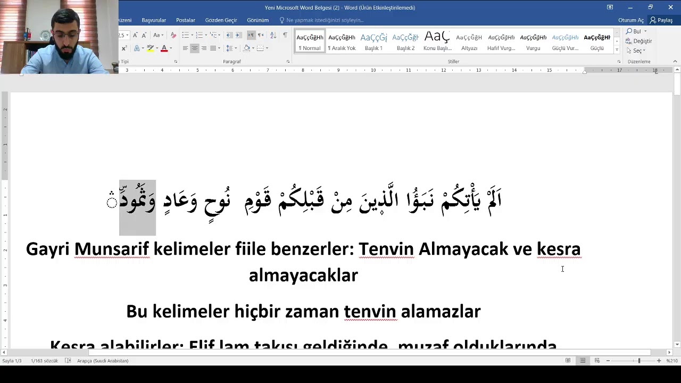This screenshot has height=383, width=681.
Task: Apply the Aralık Yok style
Action: click(x=342, y=41)
